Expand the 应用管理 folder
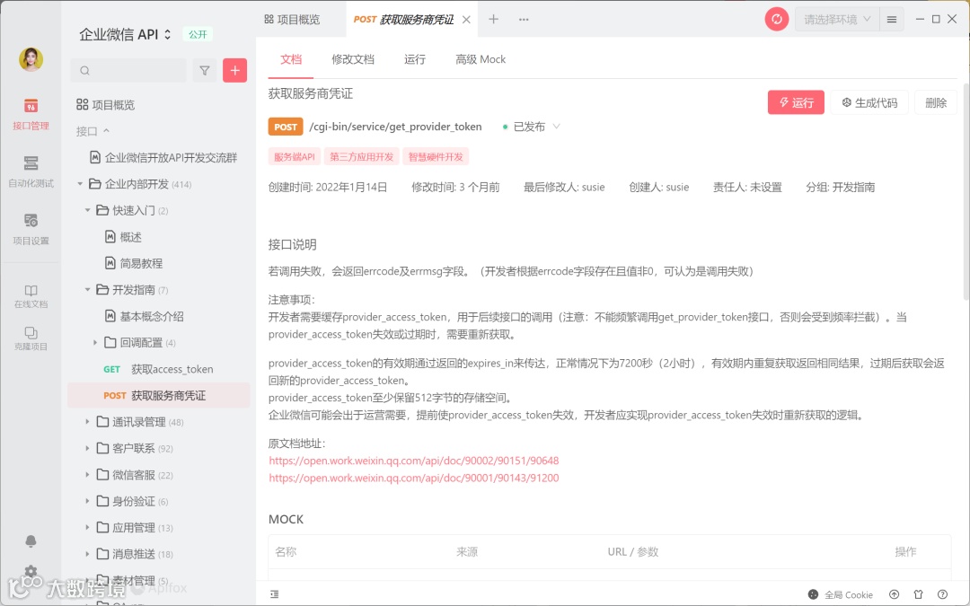The width and height of the screenshot is (970, 606). (87, 528)
